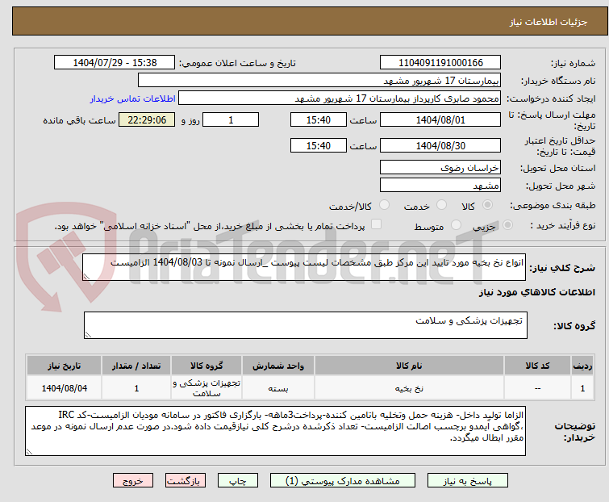Screen dimensions: 609x502
Task: Click the گروه کالا column header in table
Action: point(206,366)
